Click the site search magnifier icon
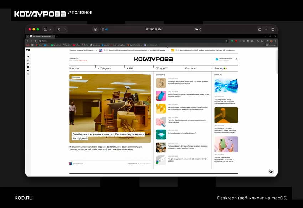Viewport: 303px width, 208px height. tap(237, 59)
